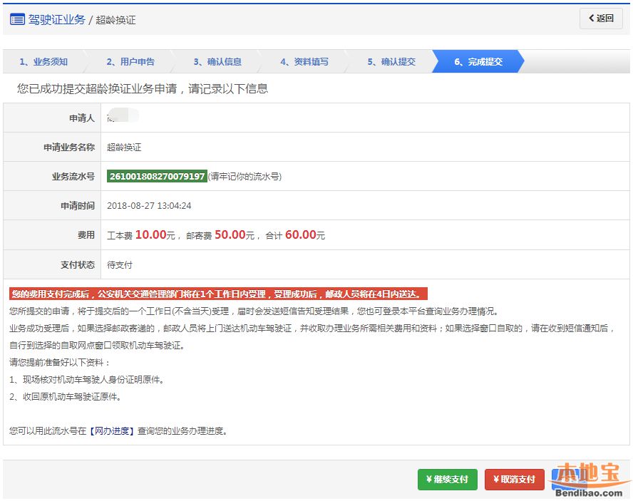Click the green 业务流水号 serial number
This screenshot has height=501, width=633.
coord(157,176)
